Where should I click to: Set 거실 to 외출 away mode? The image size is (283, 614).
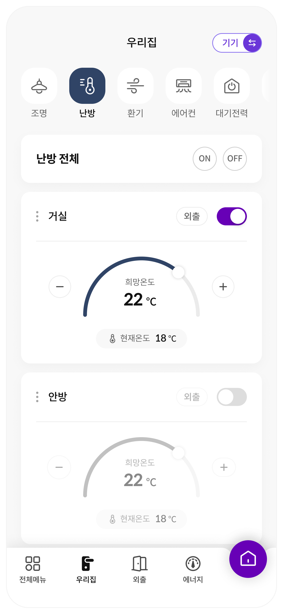pyautogui.click(x=192, y=216)
